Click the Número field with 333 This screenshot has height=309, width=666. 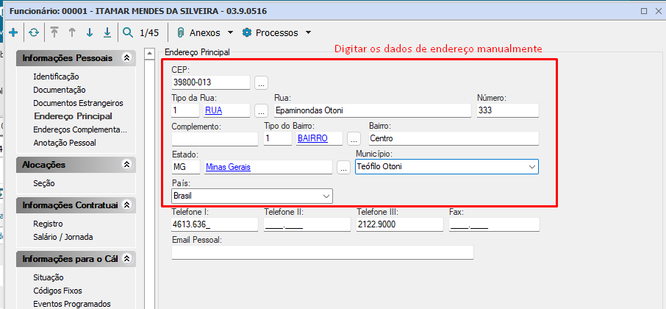tap(507, 110)
